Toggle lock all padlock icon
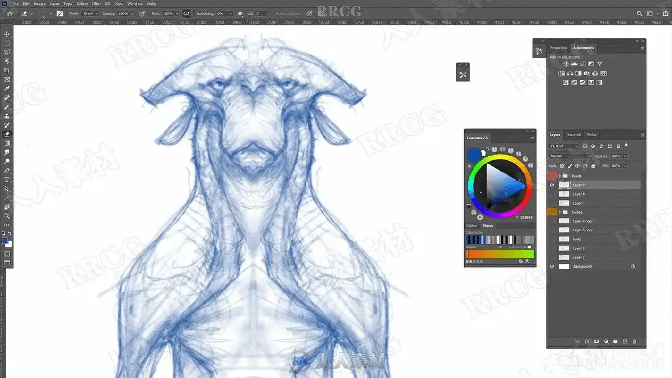The height and width of the screenshot is (378, 672). [x=594, y=166]
